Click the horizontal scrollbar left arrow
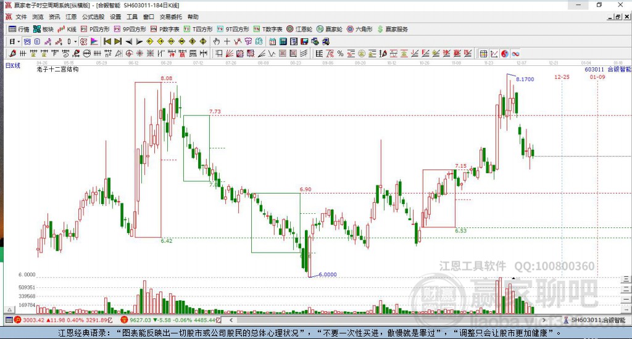The height and width of the screenshot is (339, 632). point(231,320)
